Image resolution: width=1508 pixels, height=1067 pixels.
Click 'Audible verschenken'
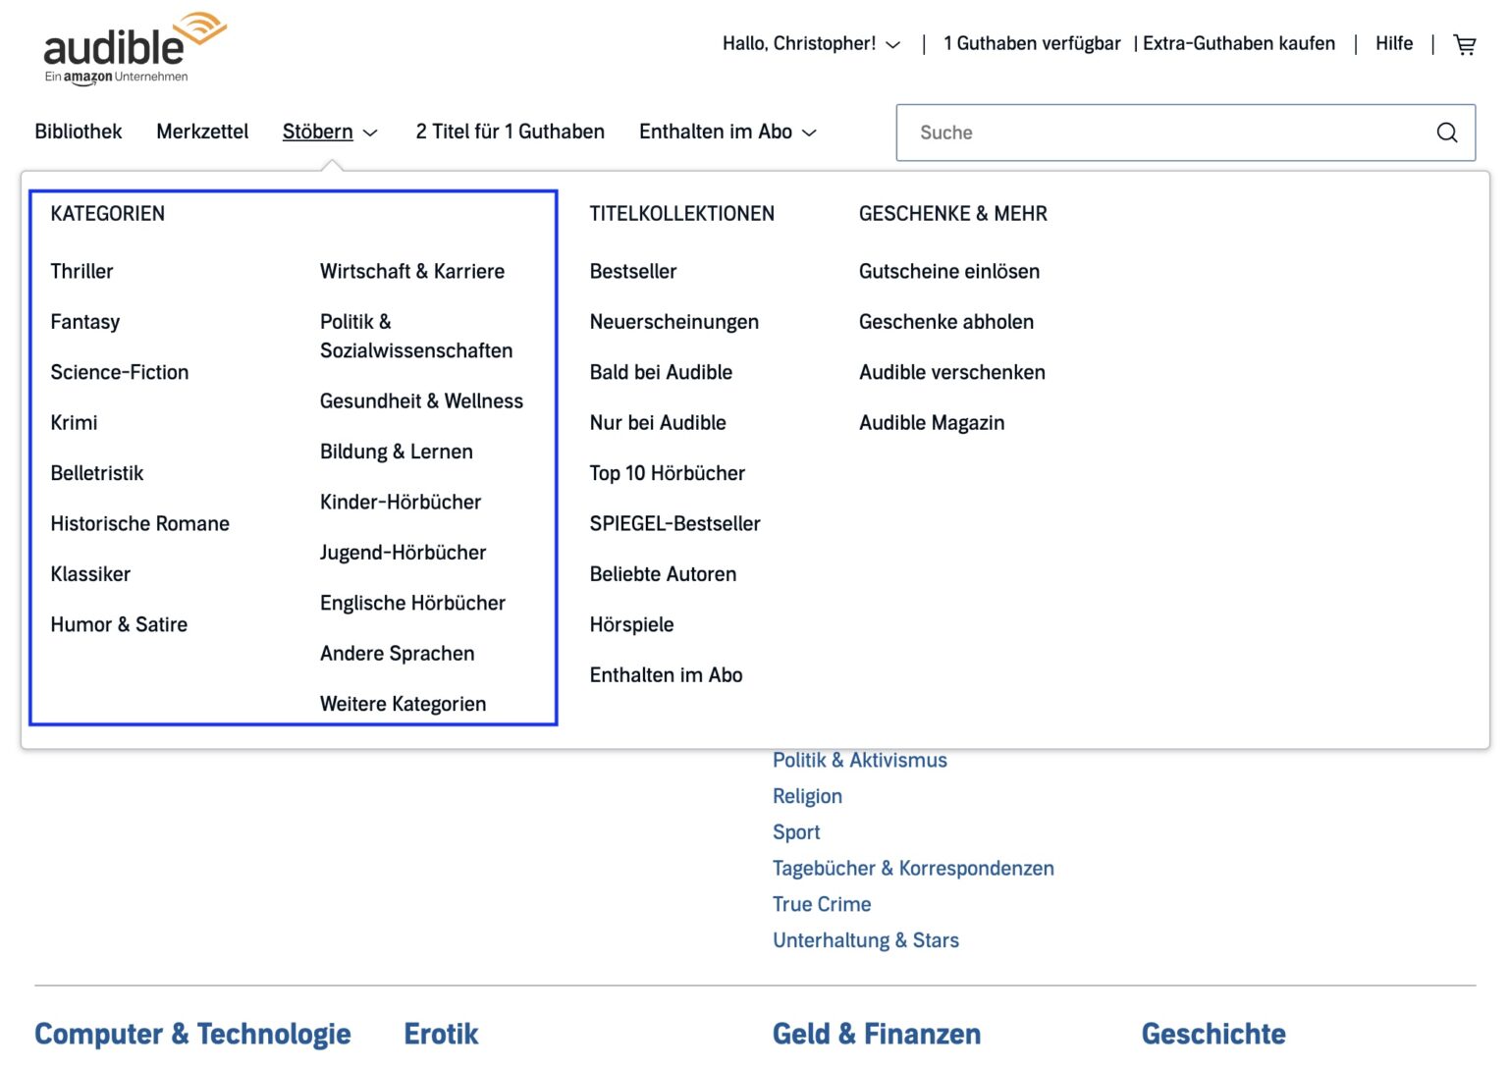(x=951, y=372)
